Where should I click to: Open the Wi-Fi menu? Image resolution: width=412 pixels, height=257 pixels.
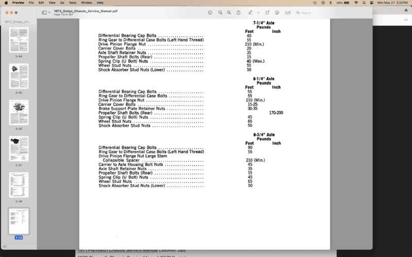pos(356,3)
